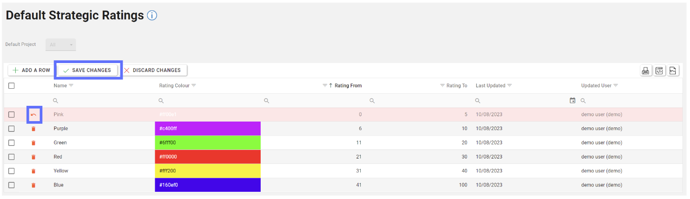Click the rightmost file export icon
The image size is (690, 199).
click(673, 71)
